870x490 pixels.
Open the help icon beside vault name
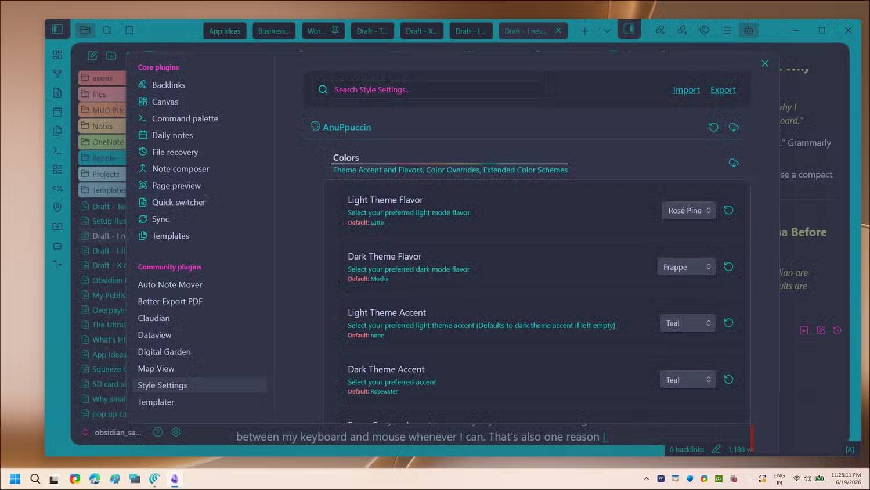157,432
